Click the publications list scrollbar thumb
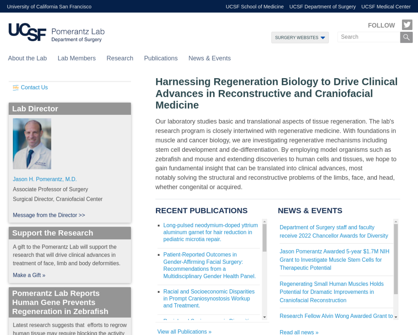 pos(265,238)
